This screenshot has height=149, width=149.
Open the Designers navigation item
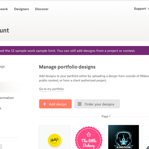coord(21,9)
